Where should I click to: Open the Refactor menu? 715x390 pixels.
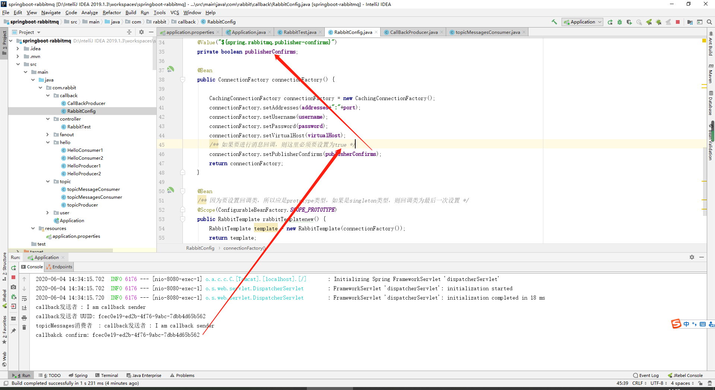pos(112,12)
